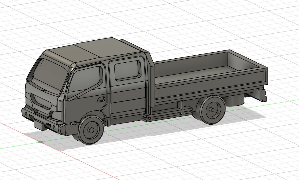Select the rear cab door window
The width and height of the screenshot is (299, 180).
pyautogui.click(x=128, y=70)
